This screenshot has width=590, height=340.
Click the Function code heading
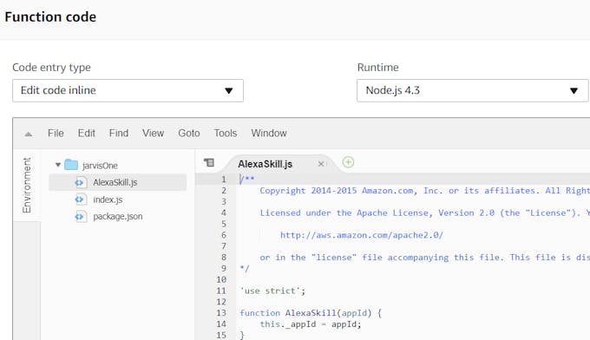coord(50,17)
